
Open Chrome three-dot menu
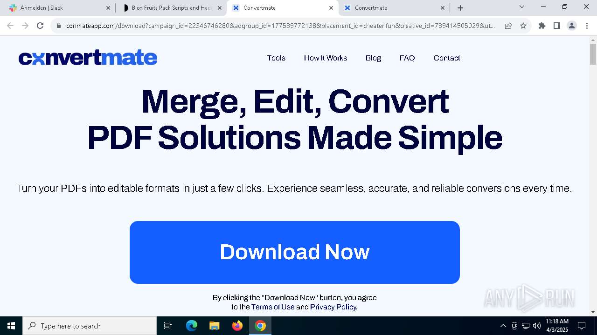point(587,26)
